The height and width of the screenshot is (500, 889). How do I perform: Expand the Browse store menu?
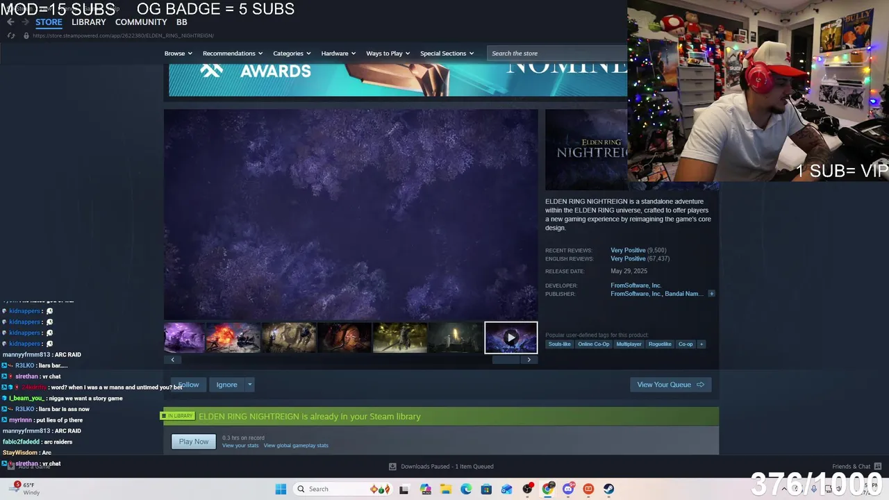point(178,53)
